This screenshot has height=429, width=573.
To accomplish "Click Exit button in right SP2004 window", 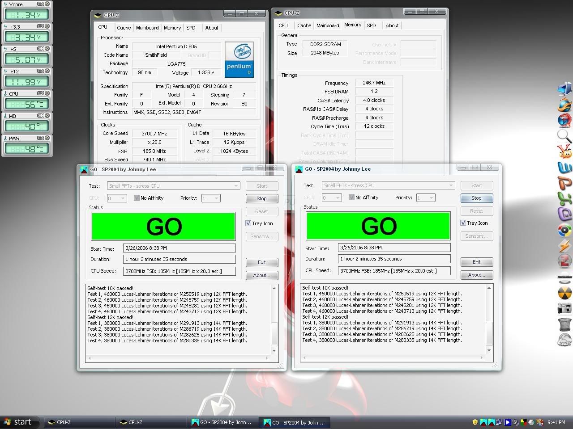I will pos(476,262).
